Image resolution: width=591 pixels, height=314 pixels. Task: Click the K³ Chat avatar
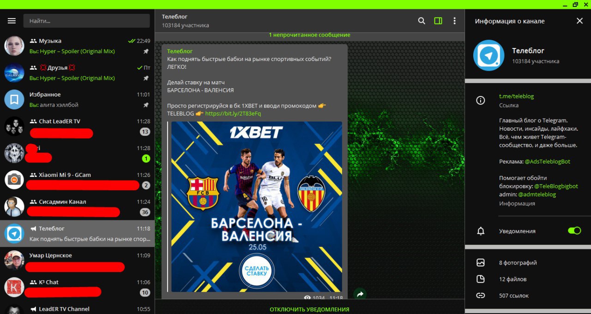point(14,287)
